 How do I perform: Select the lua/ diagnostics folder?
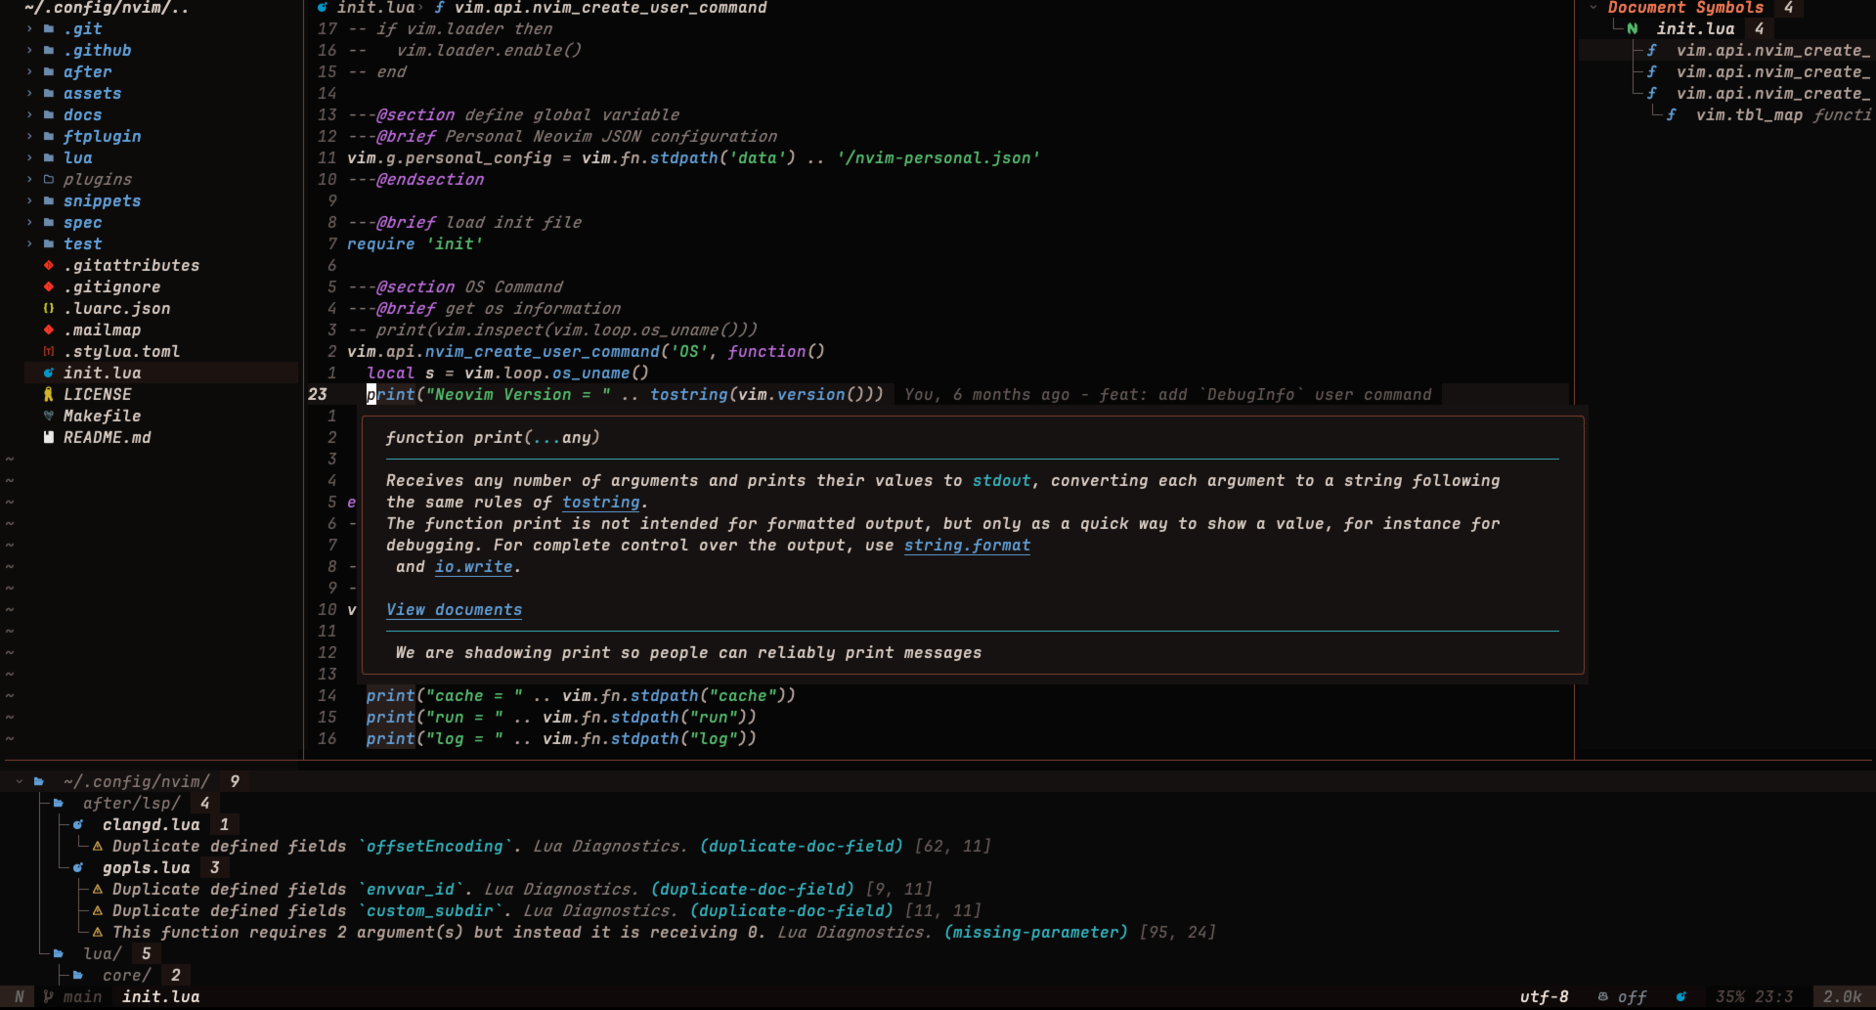(103, 954)
